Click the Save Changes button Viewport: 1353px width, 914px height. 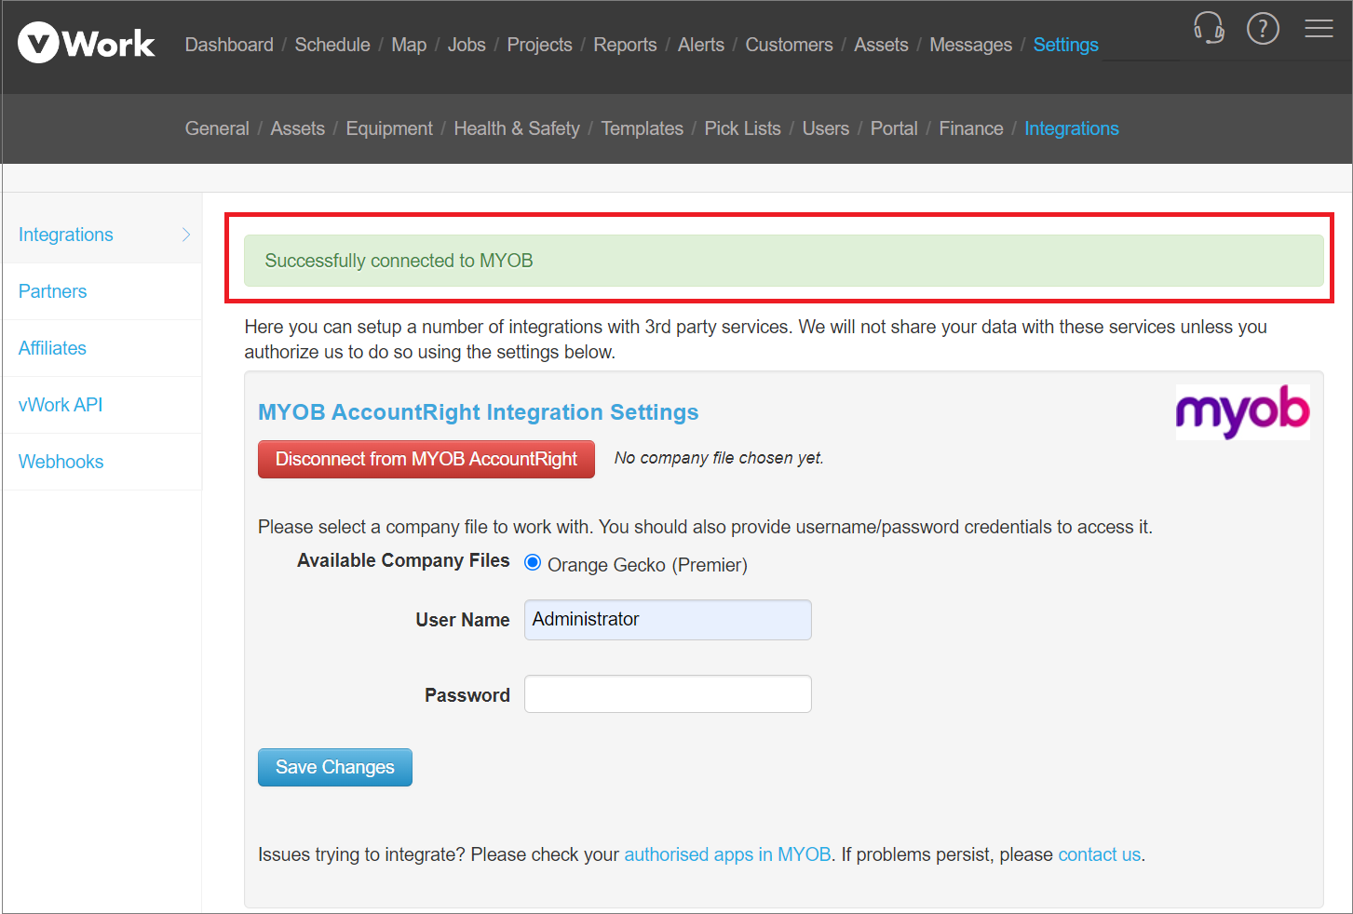click(x=335, y=767)
